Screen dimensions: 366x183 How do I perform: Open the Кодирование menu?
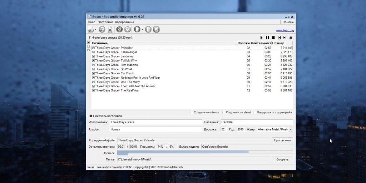(124, 22)
